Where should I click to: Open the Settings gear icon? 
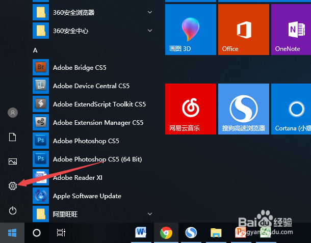pyautogui.click(x=13, y=186)
